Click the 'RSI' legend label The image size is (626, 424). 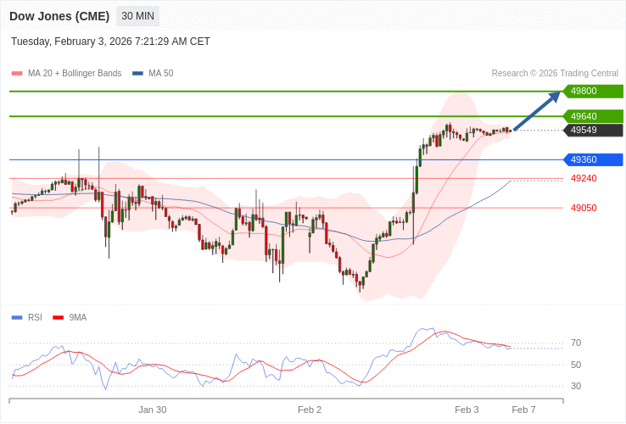[x=35, y=318]
